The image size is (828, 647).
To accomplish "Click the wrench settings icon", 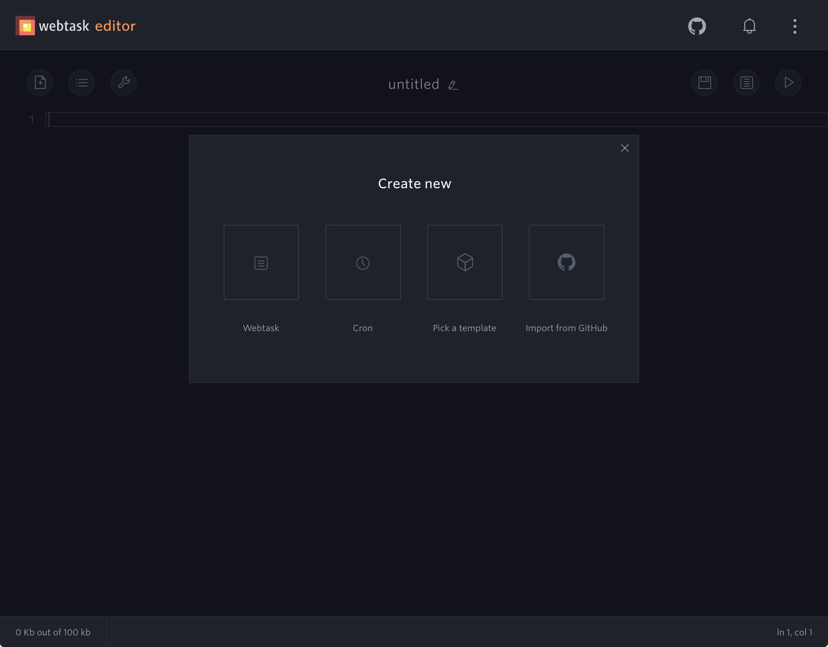I will [x=124, y=82].
